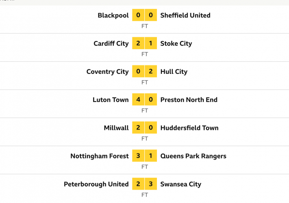
Task: Click the Hull City team name
Action: (174, 71)
